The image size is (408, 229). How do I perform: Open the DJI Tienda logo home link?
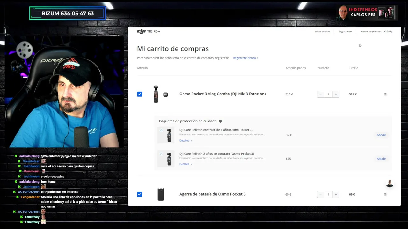click(149, 31)
